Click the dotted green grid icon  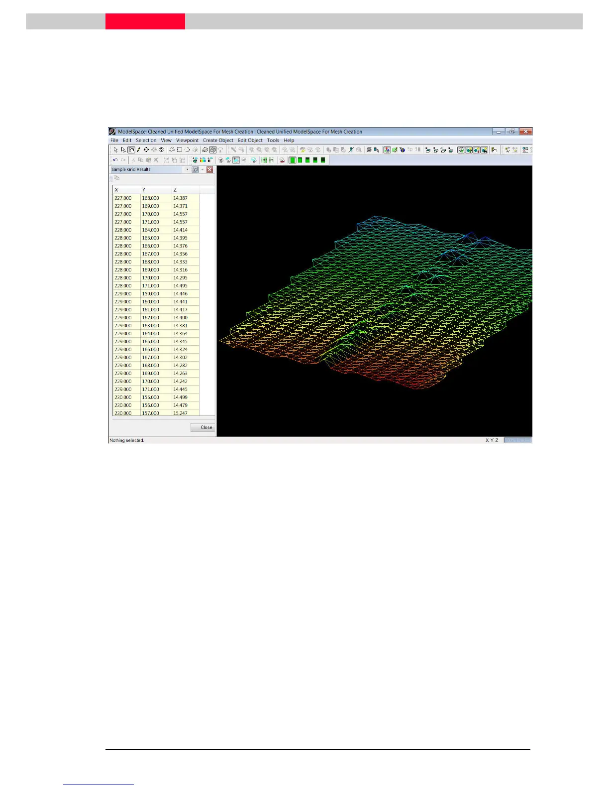click(x=271, y=160)
